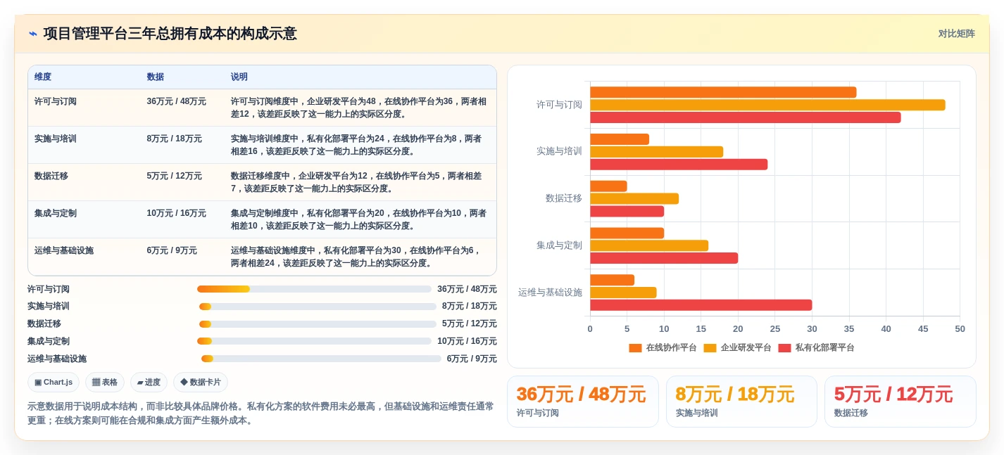Click the 数据迁移 progress bar
Viewport: 1004px width, 455px height.
318,324
